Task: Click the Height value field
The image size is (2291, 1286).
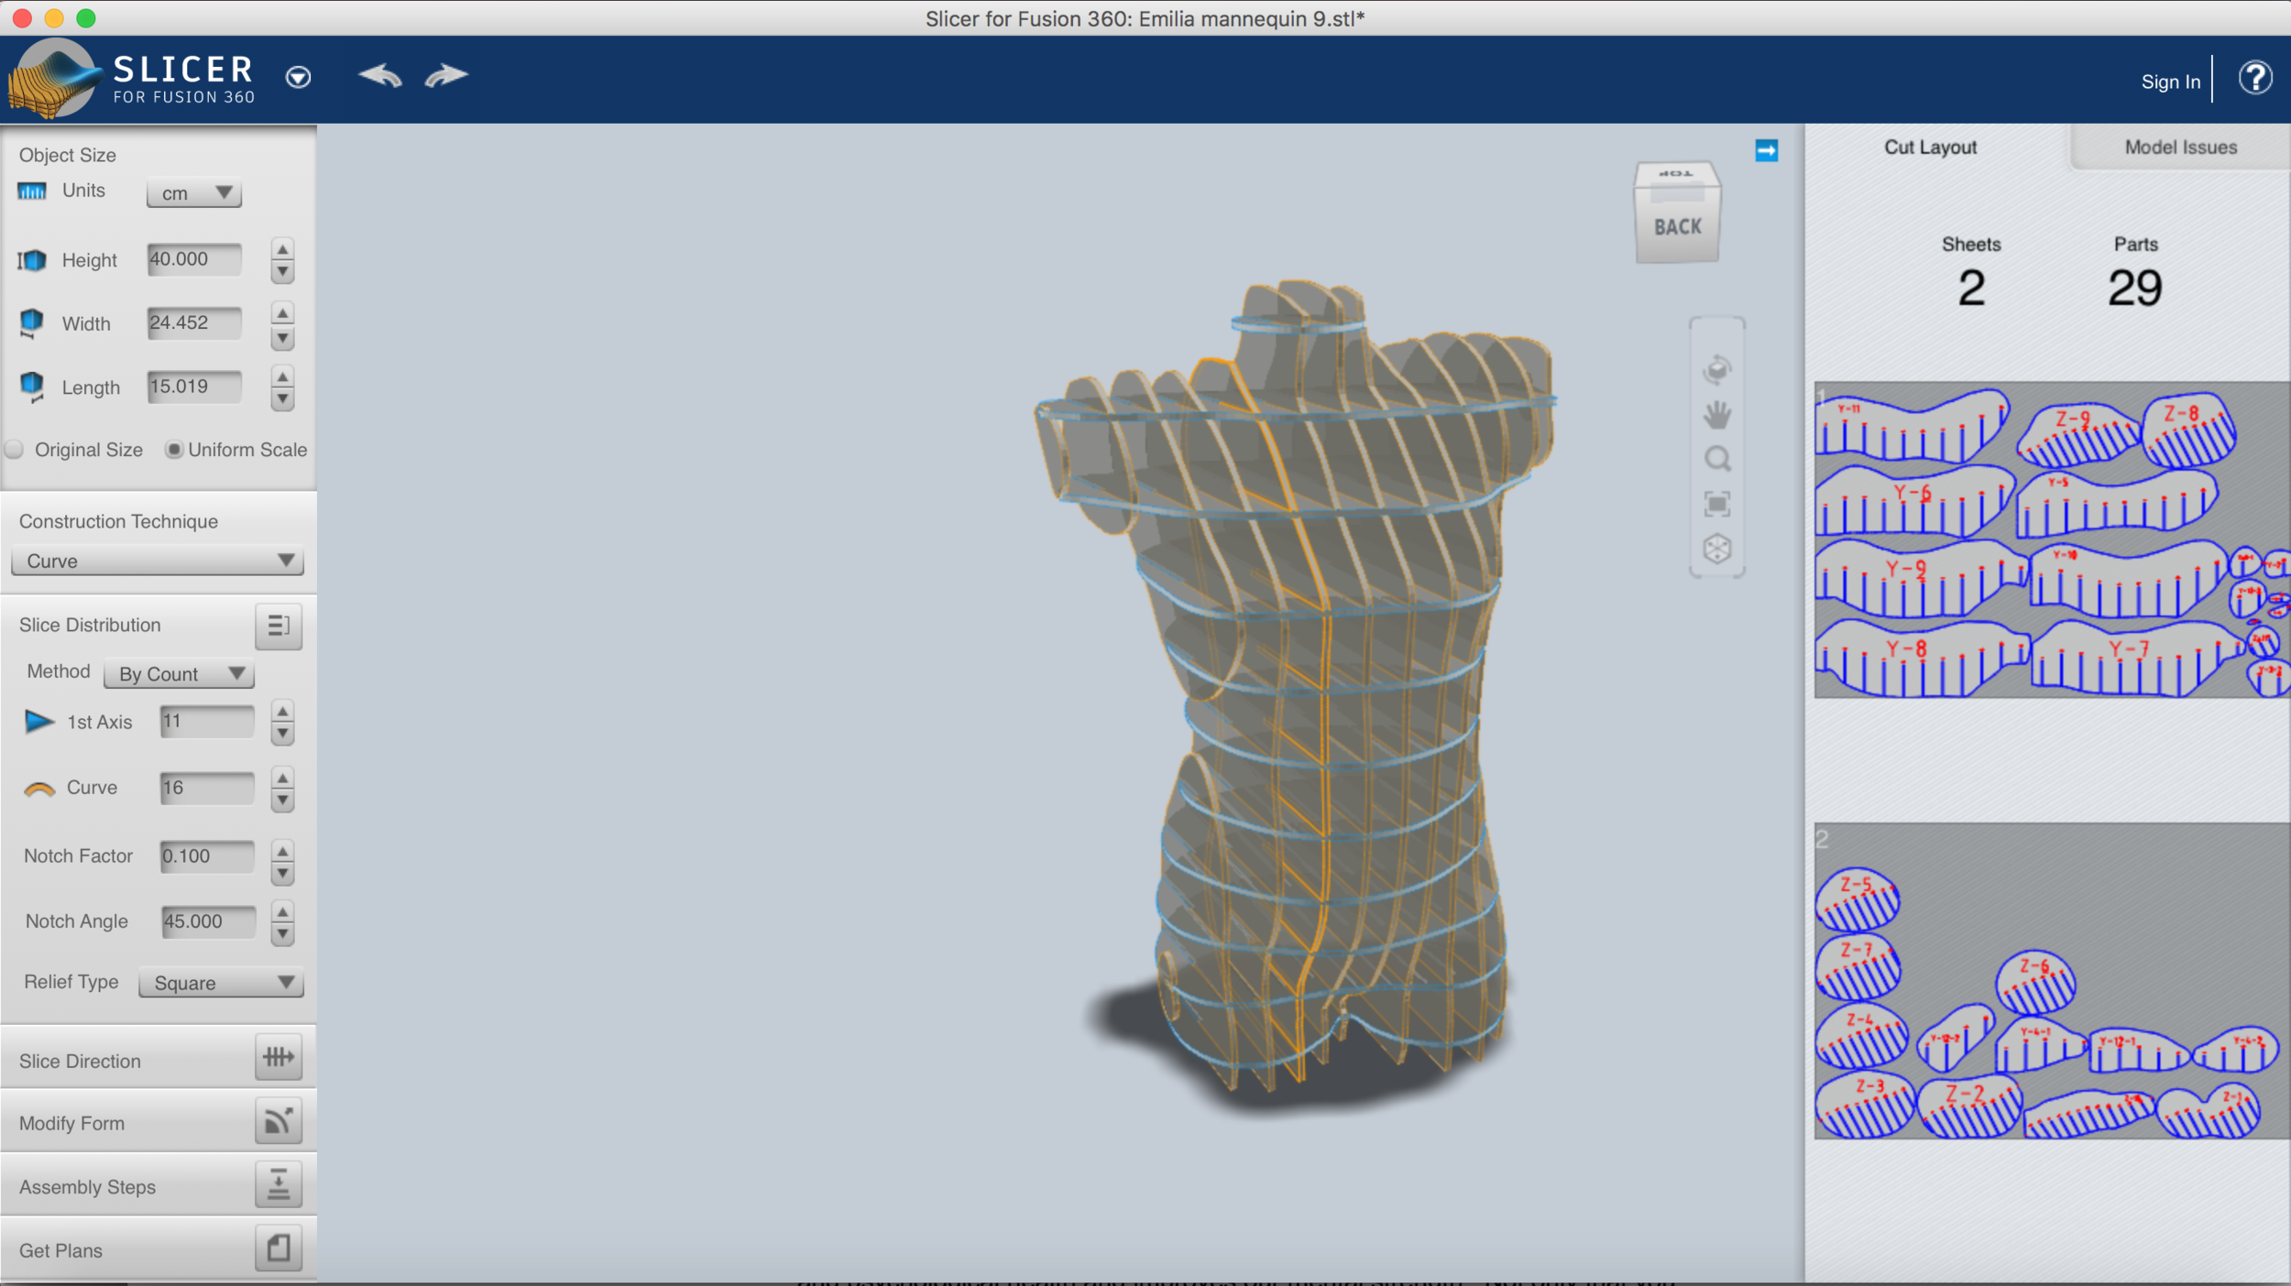Action: tap(193, 259)
